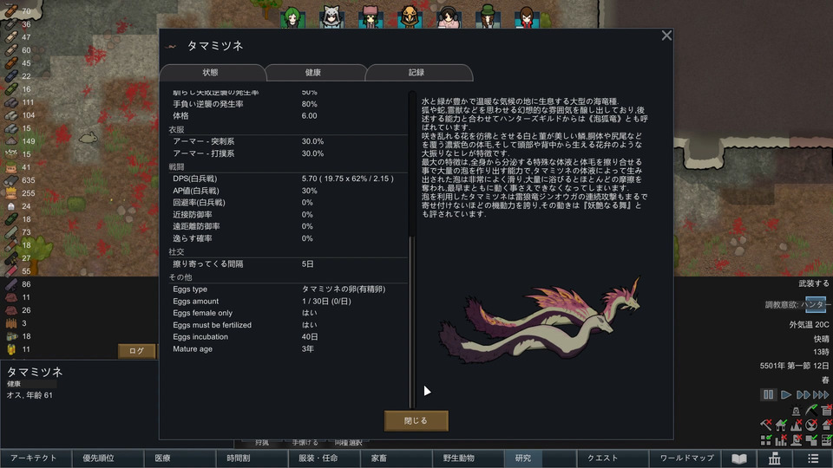
Task: Click the stats list vertical scrollbar
Action: point(411,250)
